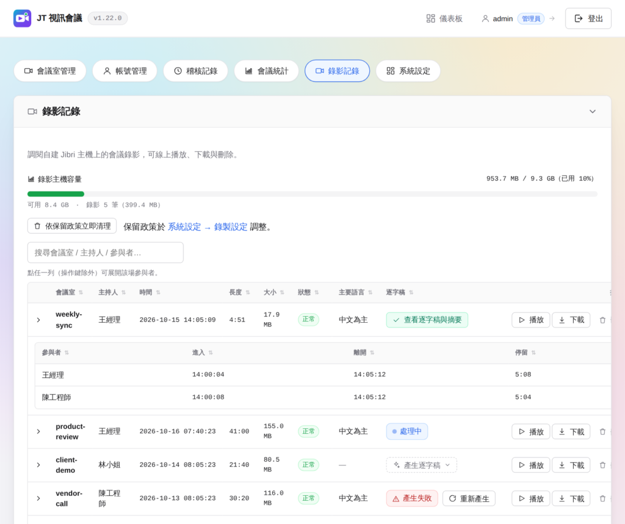This screenshot has width=625, height=524.
Task: Sort by 長度 column
Action: [x=239, y=292]
